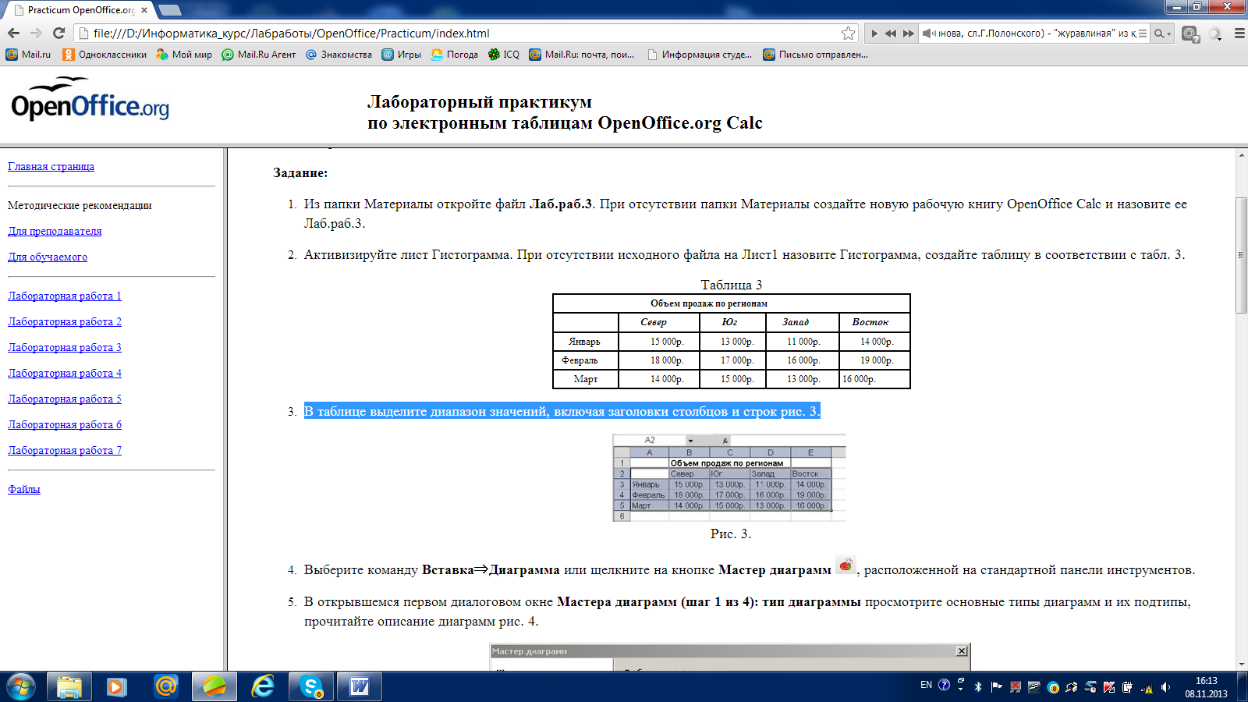This screenshot has height=702, width=1248.
Task: Open a new browser tab
Action: coord(169,10)
